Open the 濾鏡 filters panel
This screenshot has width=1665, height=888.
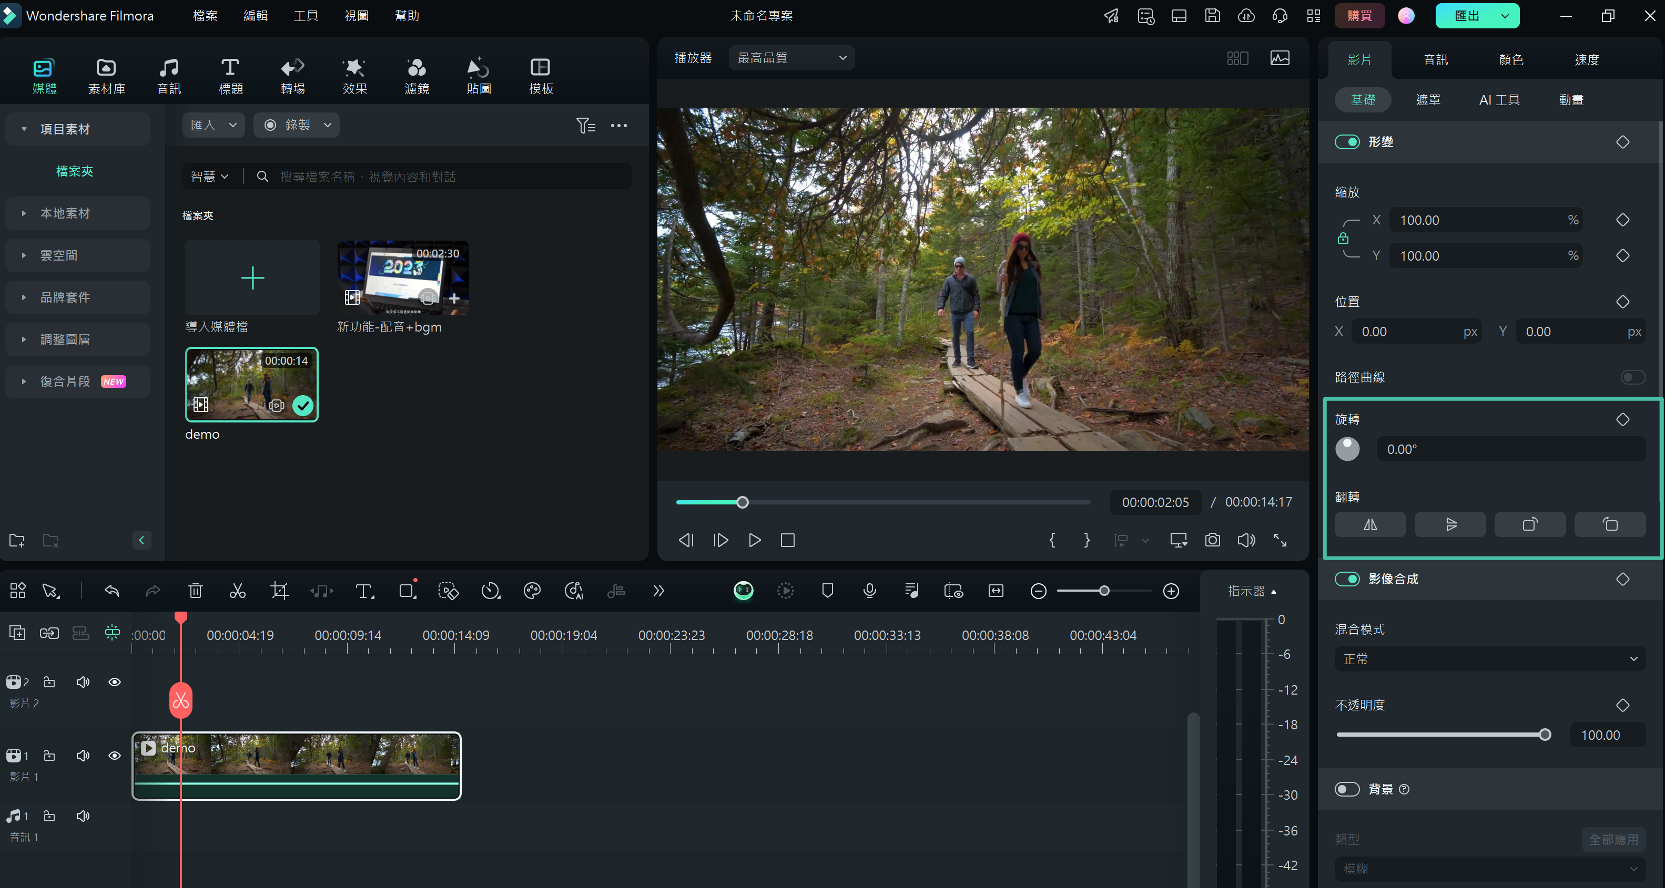pos(417,76)
